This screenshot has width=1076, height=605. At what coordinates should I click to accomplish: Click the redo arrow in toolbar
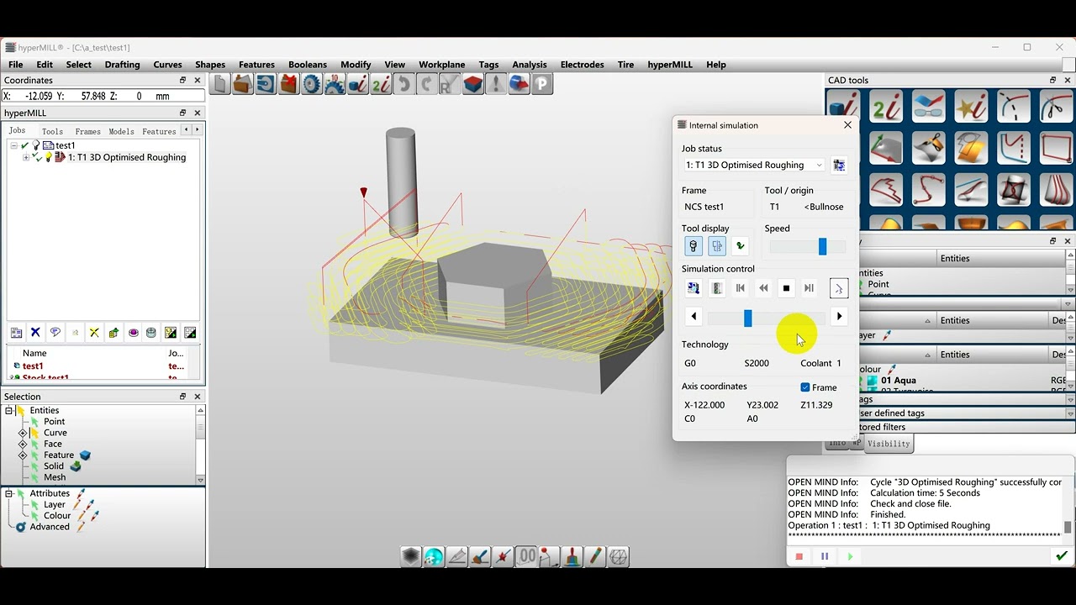426,84
